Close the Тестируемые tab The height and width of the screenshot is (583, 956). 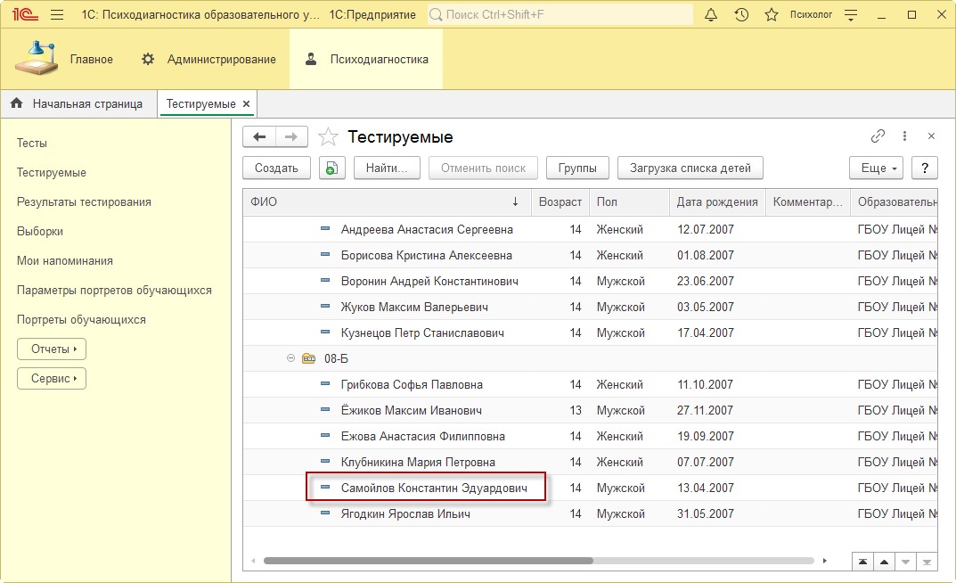click(x=247, y=104)
